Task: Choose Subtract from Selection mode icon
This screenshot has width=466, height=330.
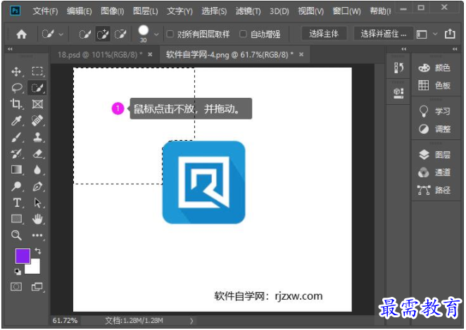Action: point(120,34)
